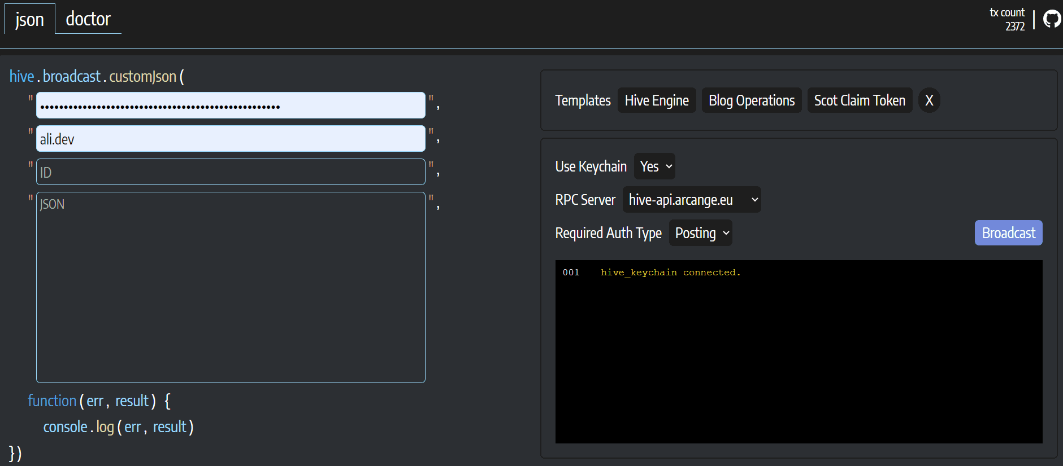1063x466 pixels.
Task: Apply the Hive Engine template
Action: coord(657,100)
